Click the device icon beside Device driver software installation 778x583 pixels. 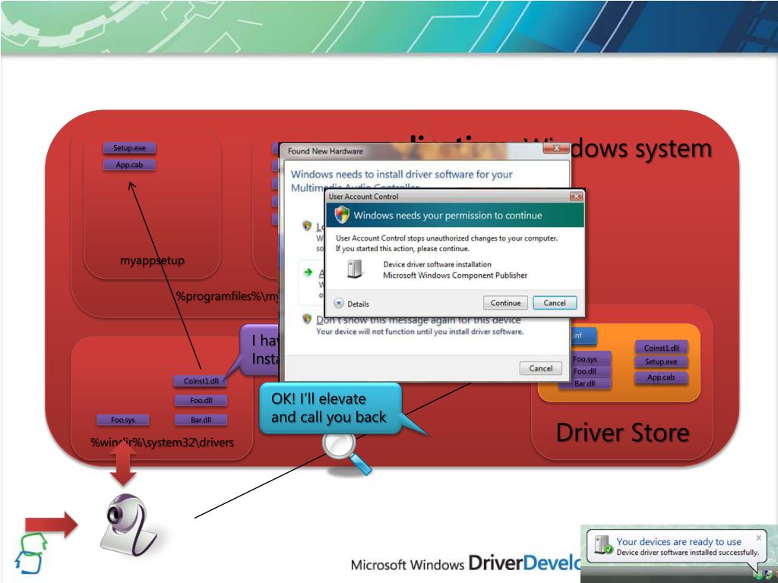tap(354, 269)
